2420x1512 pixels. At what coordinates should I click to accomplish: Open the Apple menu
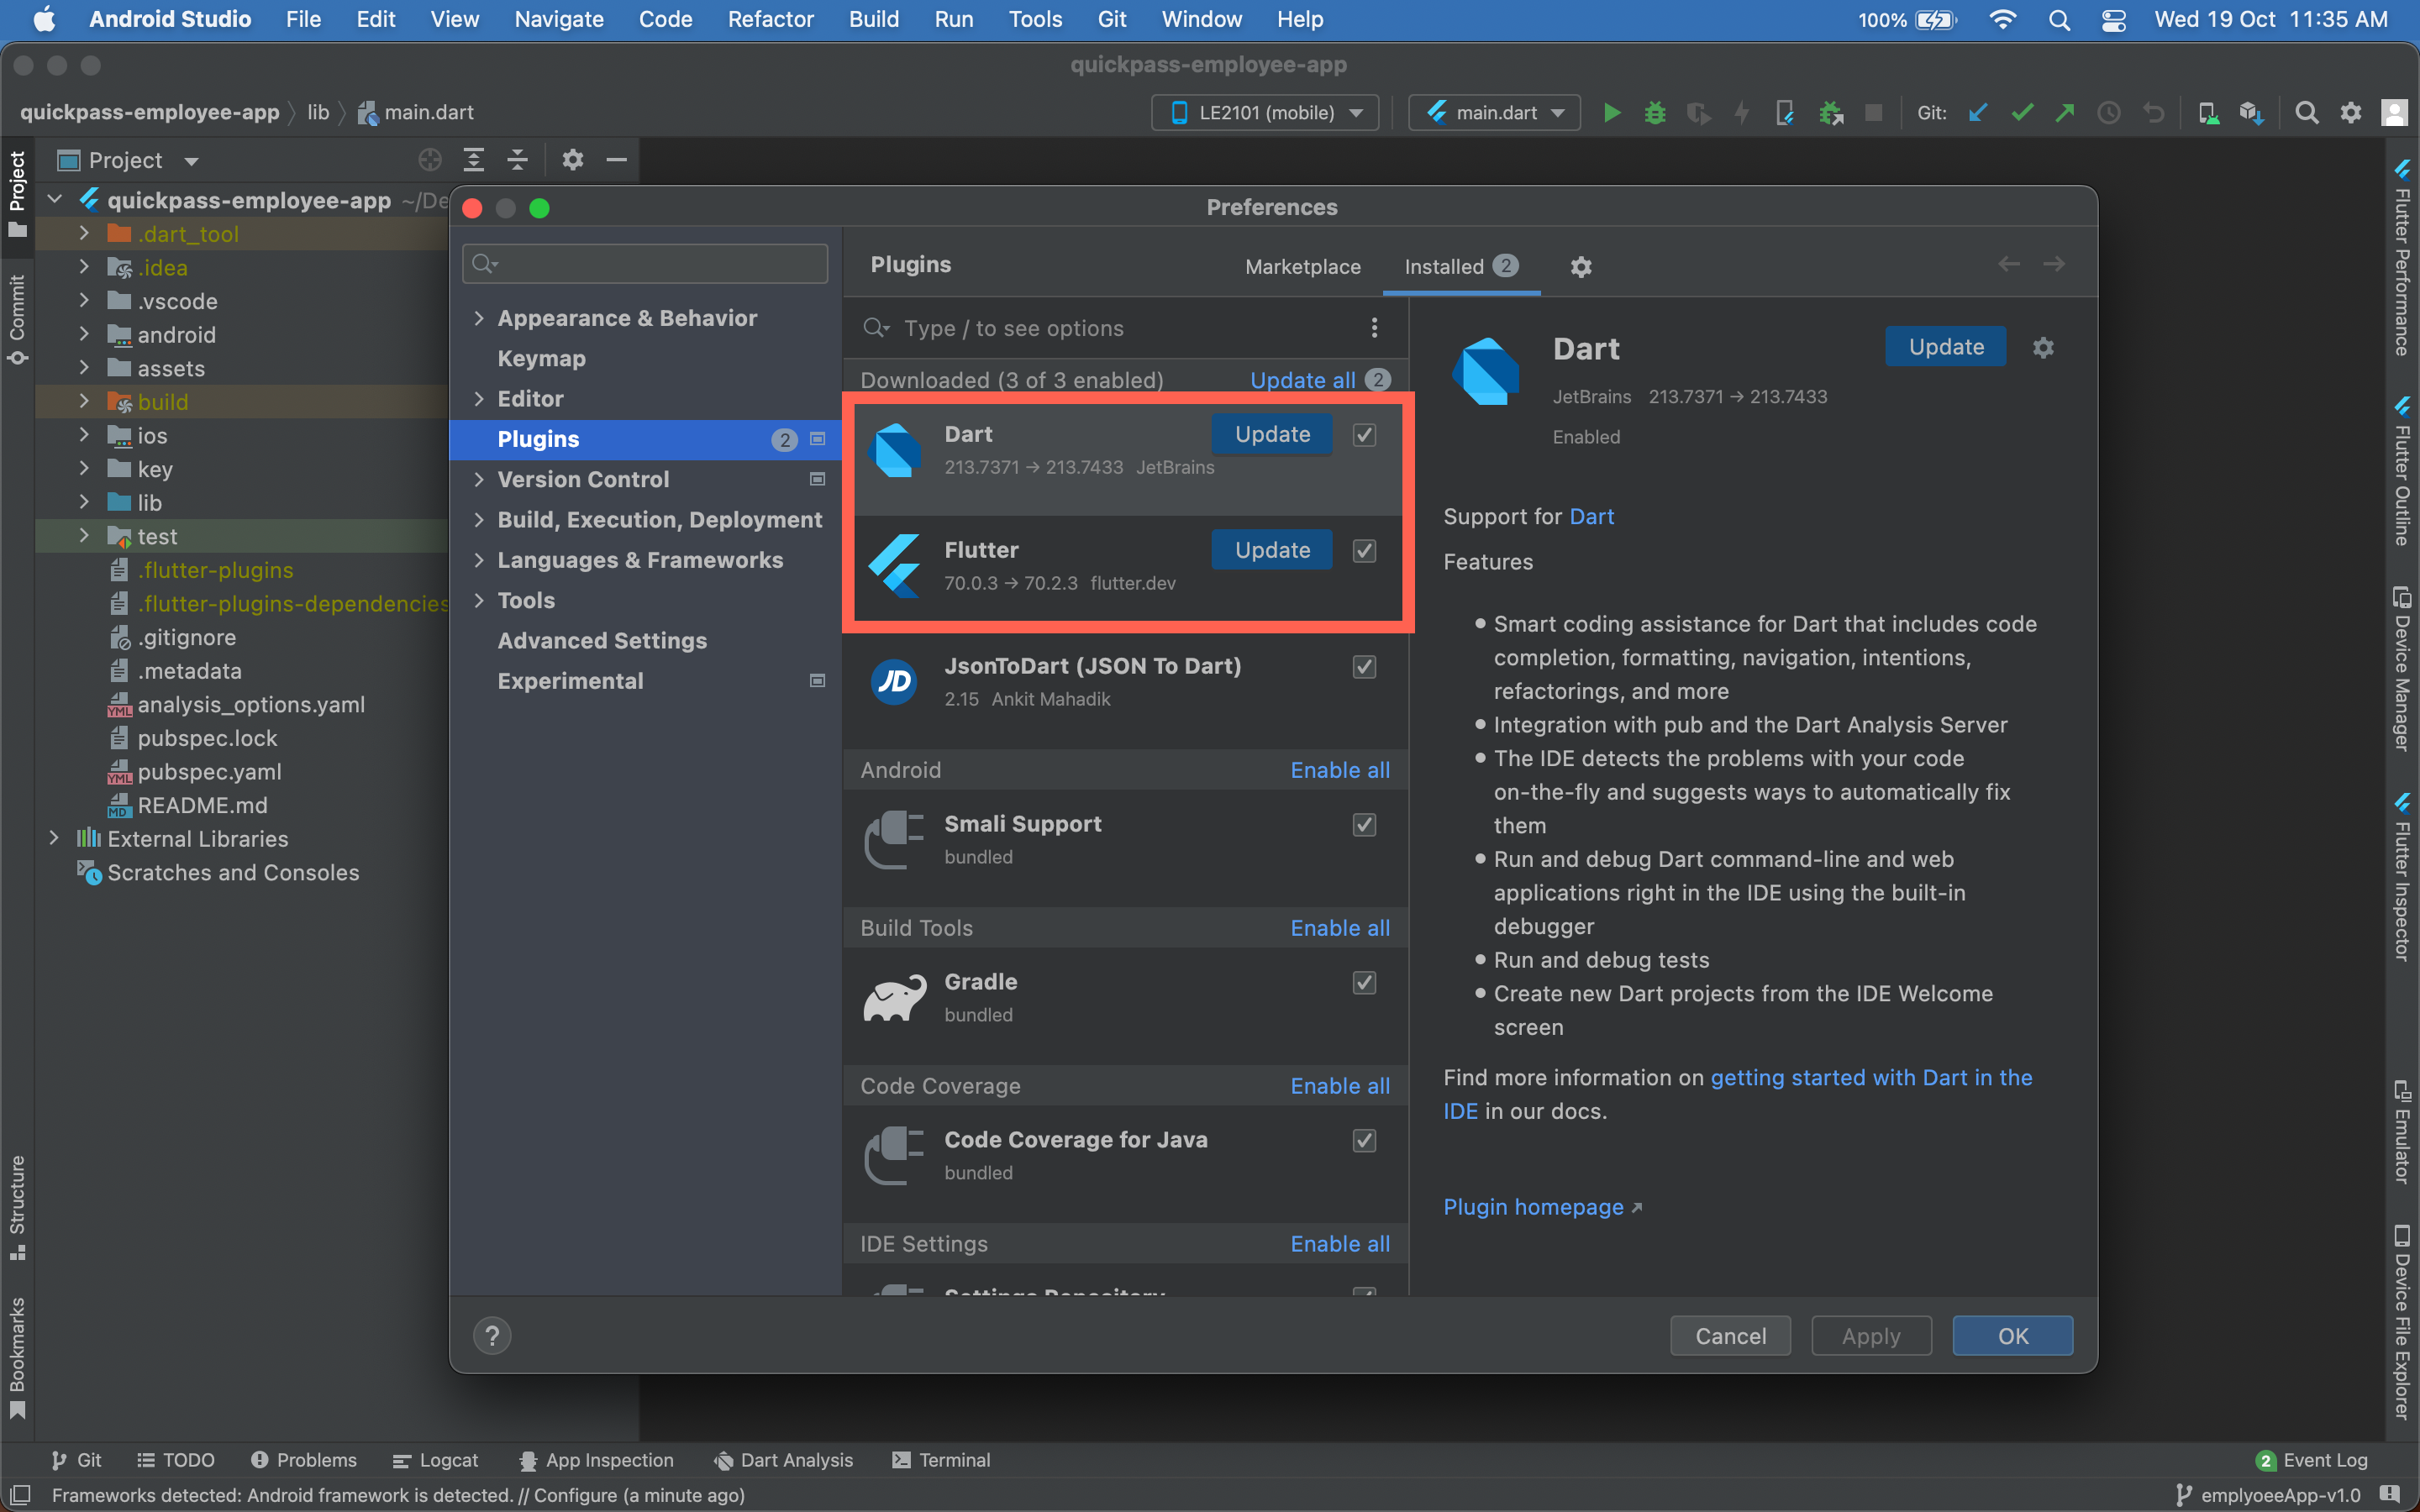point(44,19)
